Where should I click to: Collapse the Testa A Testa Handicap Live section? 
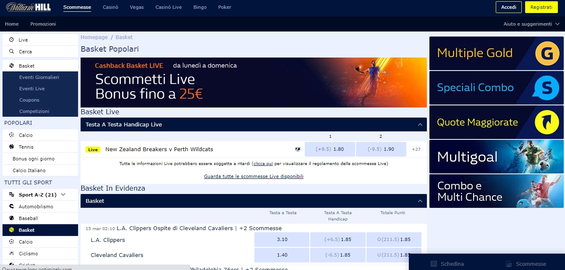(x=420, y=125)
